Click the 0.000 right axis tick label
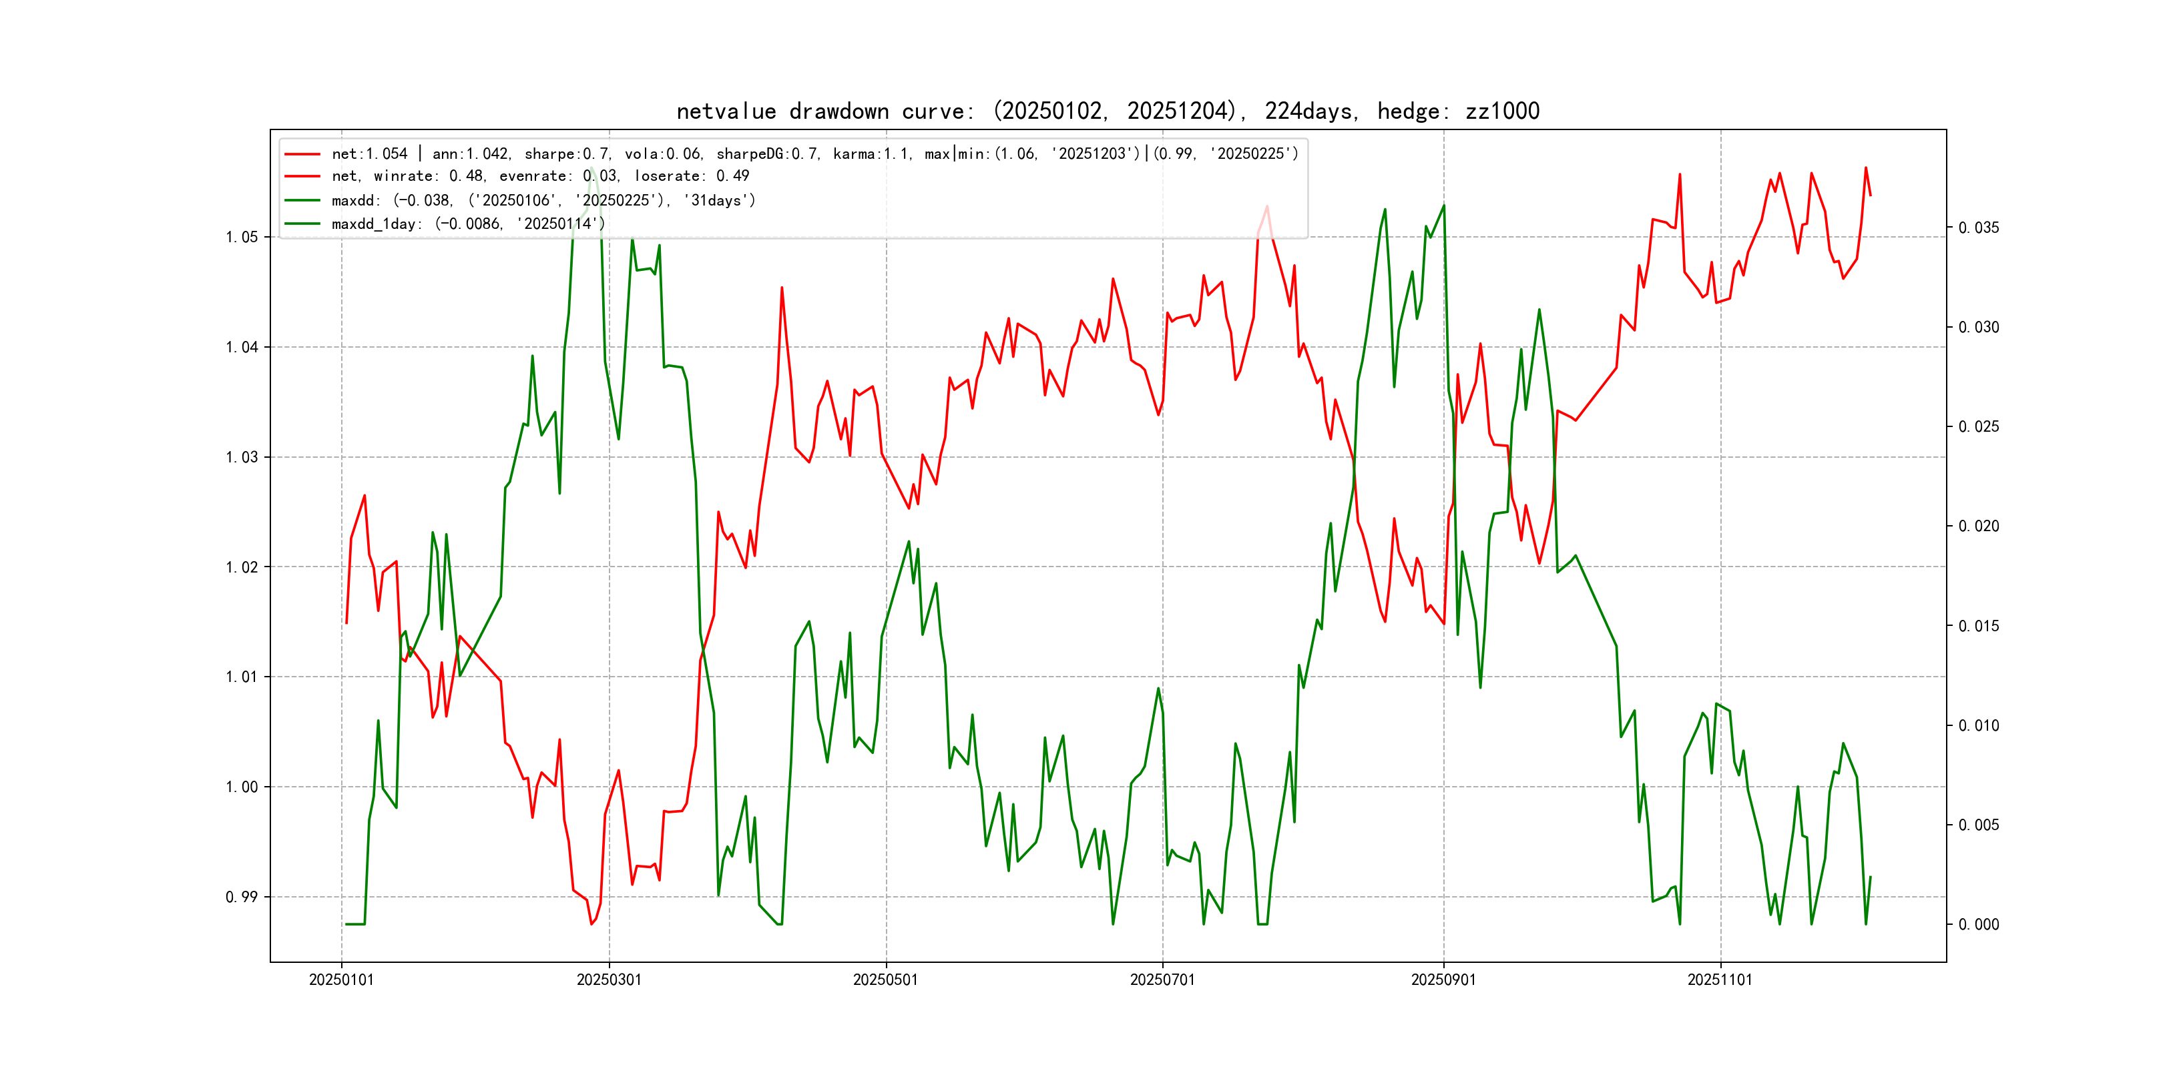The image size is (2163, 1081). click(1978, 925)
